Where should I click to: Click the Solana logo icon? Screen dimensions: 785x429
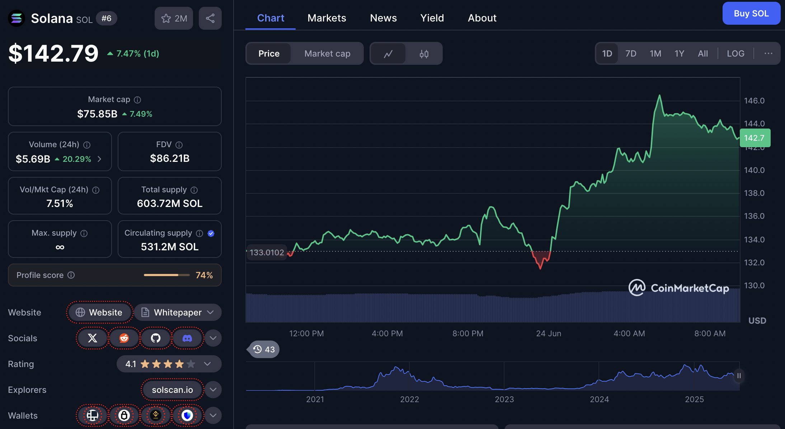point(17,18)
